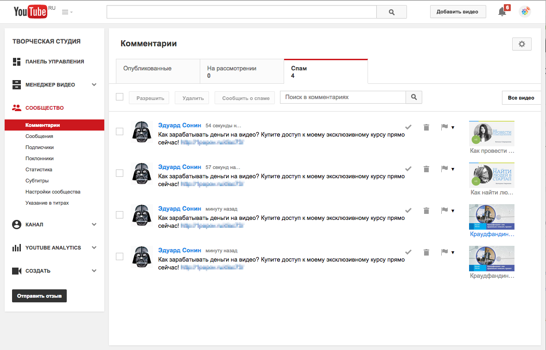
Task: Check the first spam comment checkbox
Action: [x=120, y=131]
